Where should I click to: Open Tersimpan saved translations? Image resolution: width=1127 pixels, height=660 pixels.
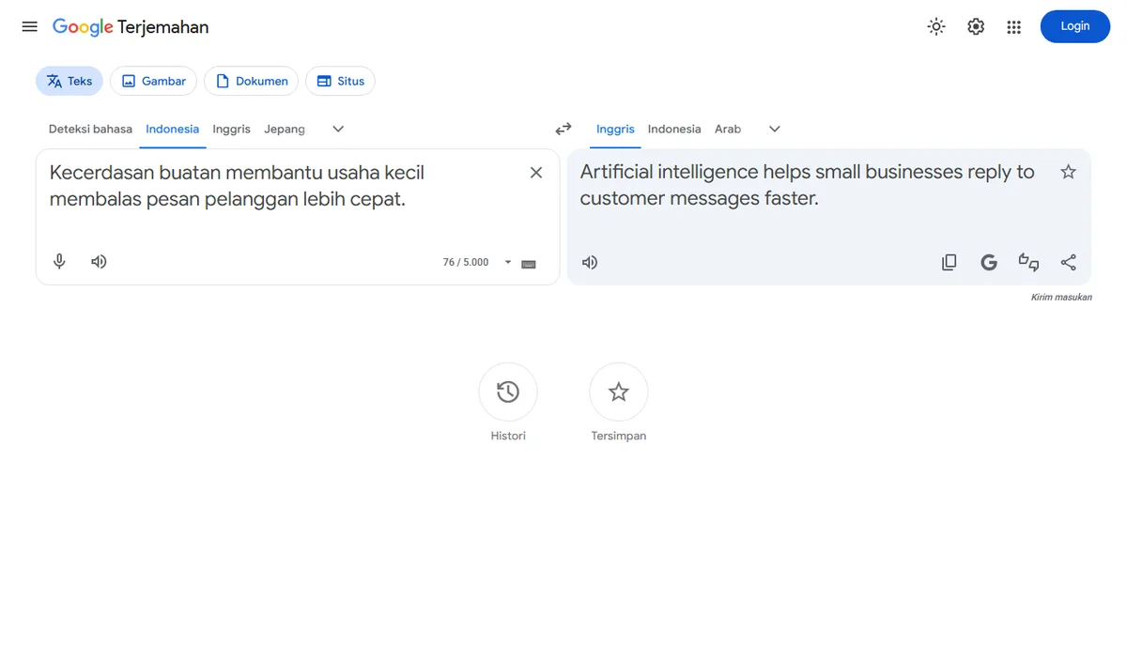pyautogui.click(x=619, y=392)
